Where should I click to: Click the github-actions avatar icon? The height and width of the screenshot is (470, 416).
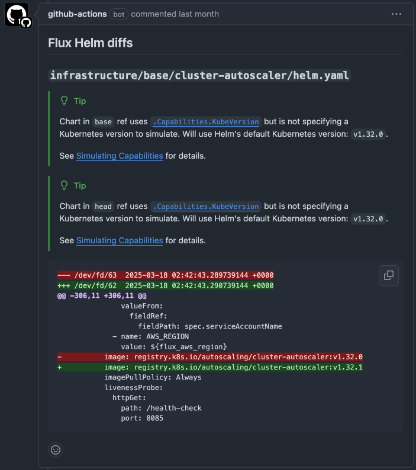17,15
